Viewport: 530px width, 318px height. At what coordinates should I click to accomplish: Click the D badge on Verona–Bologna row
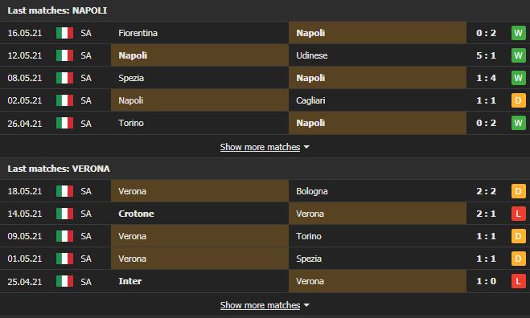(x=518, y=191)
